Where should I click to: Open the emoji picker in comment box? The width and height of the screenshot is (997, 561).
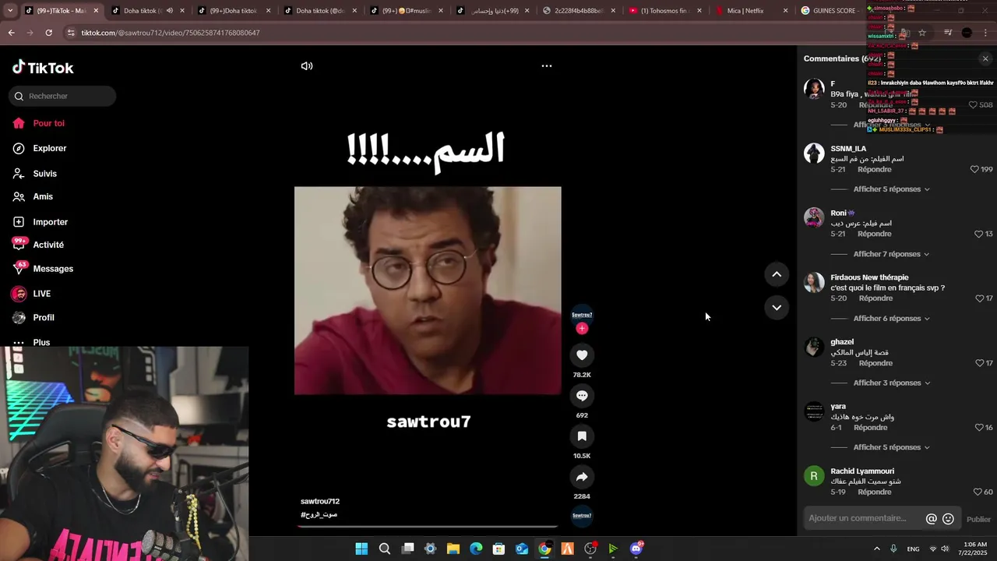click(x=948, y=519)
